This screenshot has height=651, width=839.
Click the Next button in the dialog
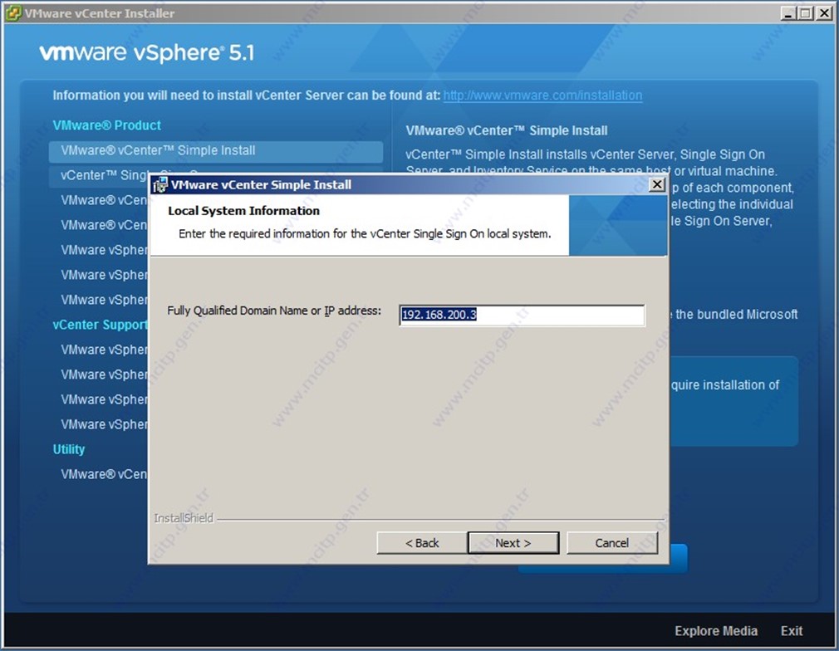(513, 543)
